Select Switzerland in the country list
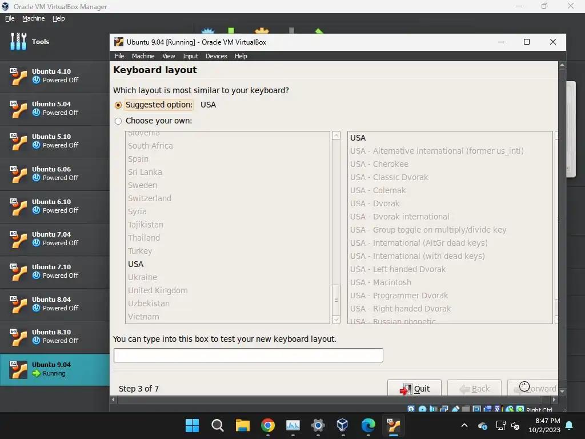This screenshot has width=585, height=439. [x=150, y=198]
